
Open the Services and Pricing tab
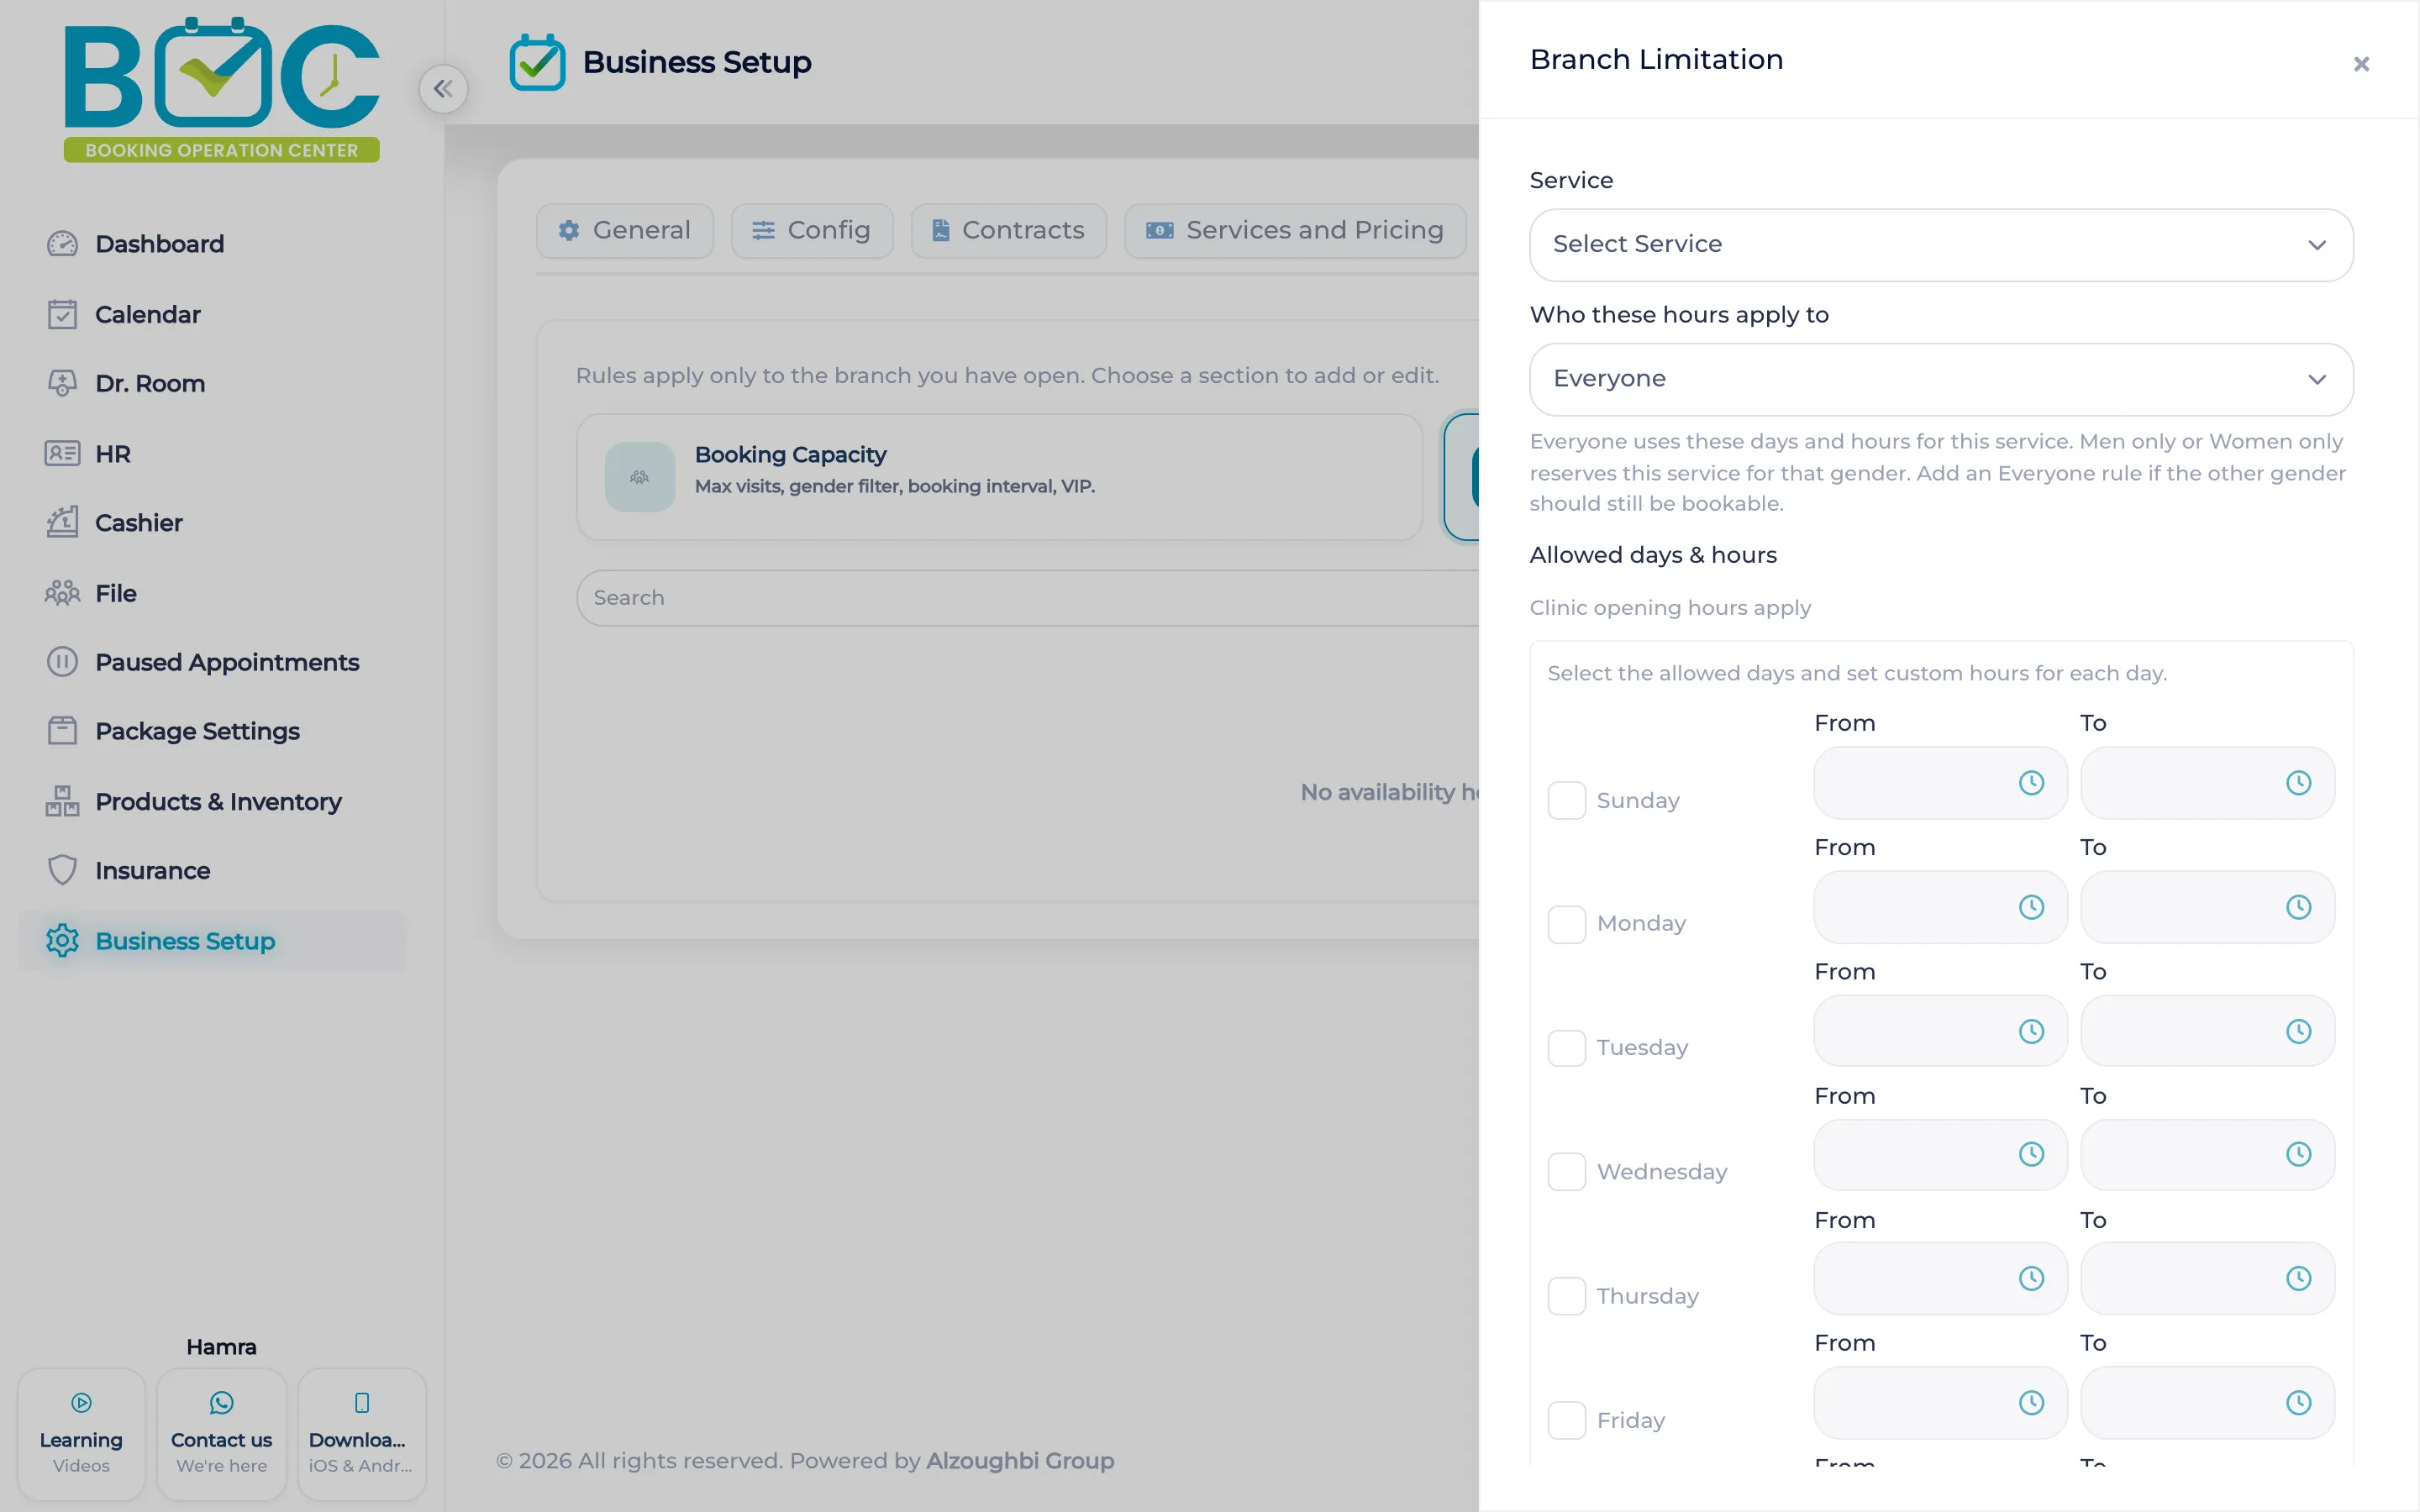click(x=1295, y=231)
